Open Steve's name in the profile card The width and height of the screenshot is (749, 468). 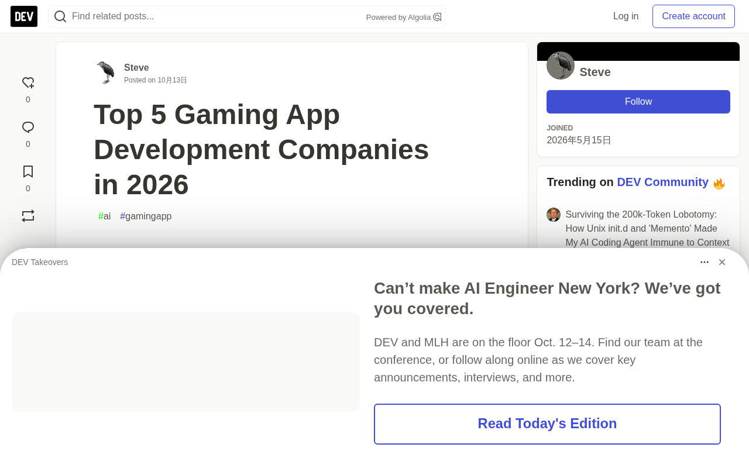tap(595, 72)
